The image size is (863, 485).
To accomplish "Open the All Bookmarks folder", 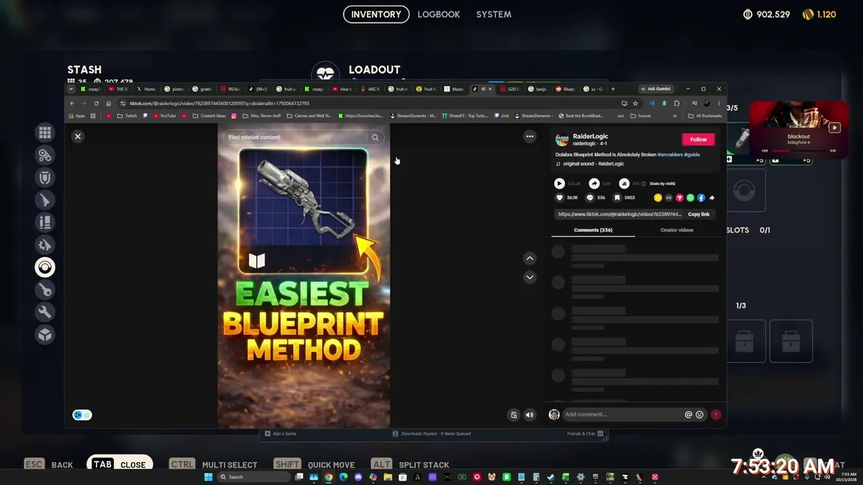I will [x=705, y=116].
